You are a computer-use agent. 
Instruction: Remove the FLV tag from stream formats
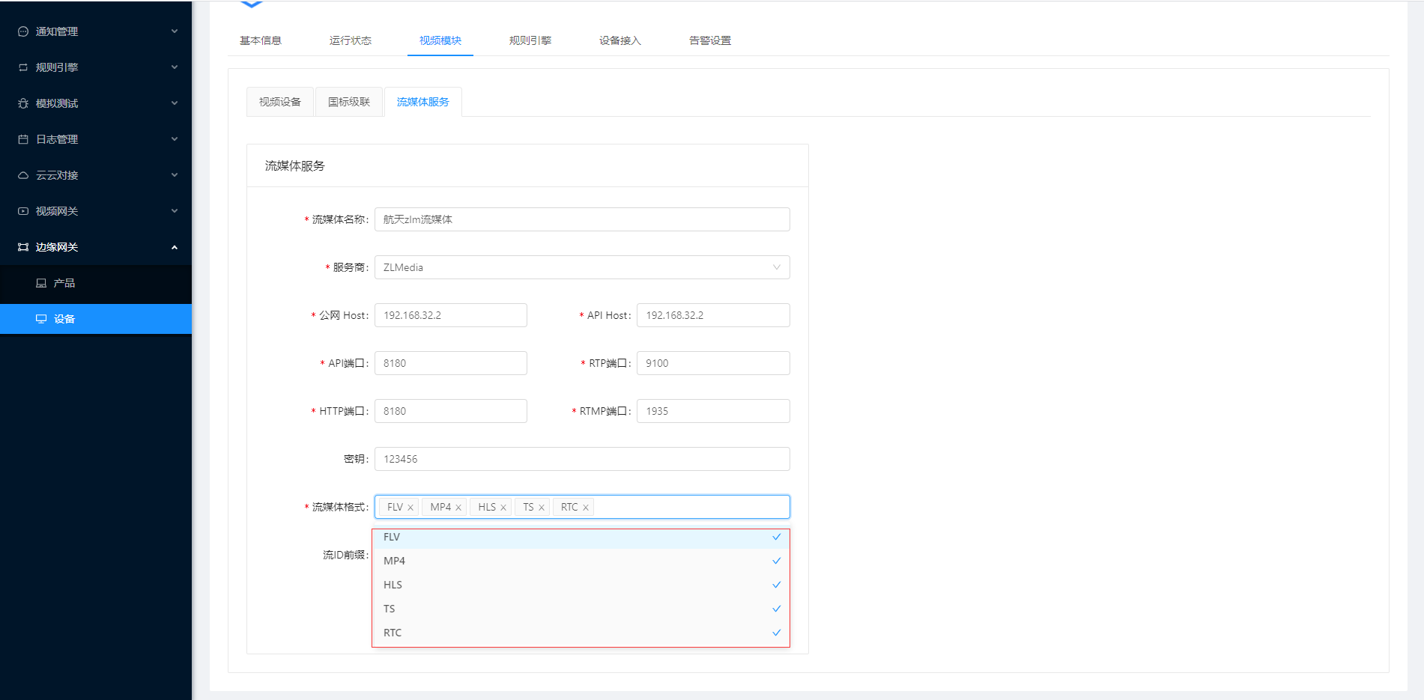coord(410,508)
